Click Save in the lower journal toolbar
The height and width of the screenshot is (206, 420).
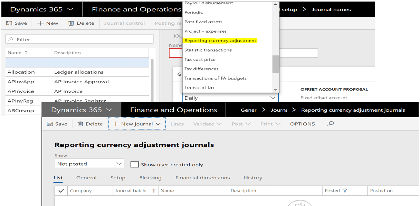[x=57, y=124]
